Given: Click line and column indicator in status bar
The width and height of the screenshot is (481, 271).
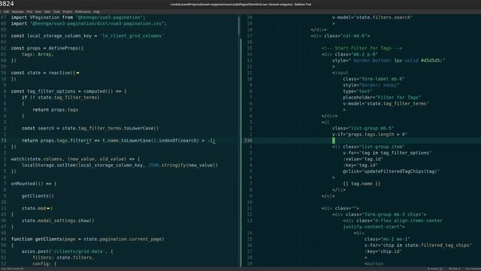Looking at the screenshot, I should pos(13,269).
